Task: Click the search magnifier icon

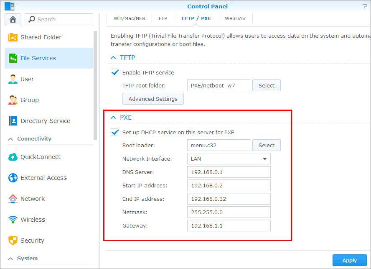Action: tap(32, 19)
